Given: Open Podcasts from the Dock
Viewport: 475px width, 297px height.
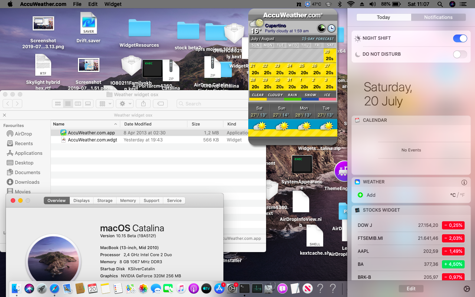Looking at the screenshot, I should click(193, 288).
